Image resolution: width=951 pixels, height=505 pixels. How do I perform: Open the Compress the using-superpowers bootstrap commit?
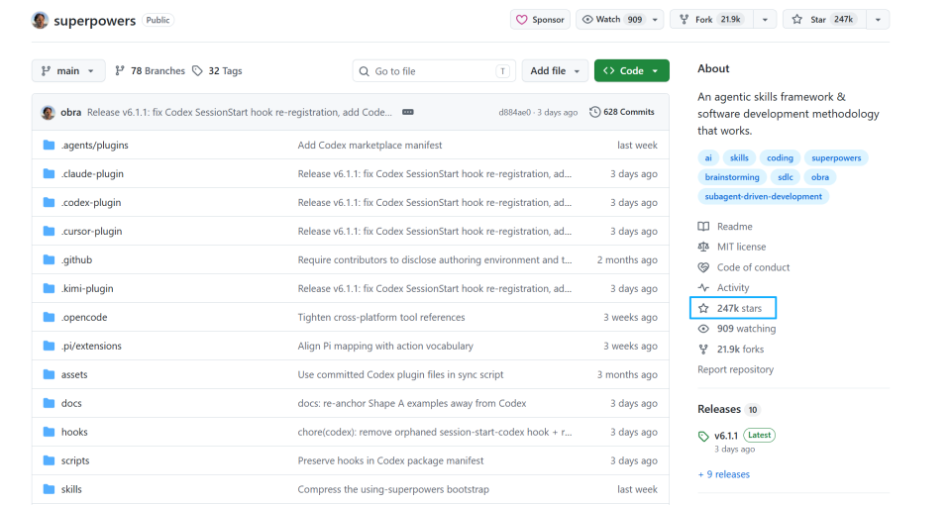(x=393, y=489)
